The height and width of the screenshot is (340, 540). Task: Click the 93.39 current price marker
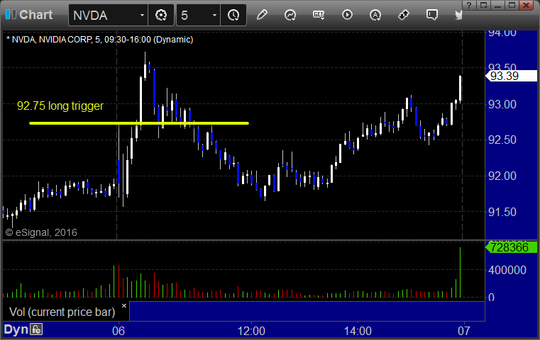tap(512, 76)
